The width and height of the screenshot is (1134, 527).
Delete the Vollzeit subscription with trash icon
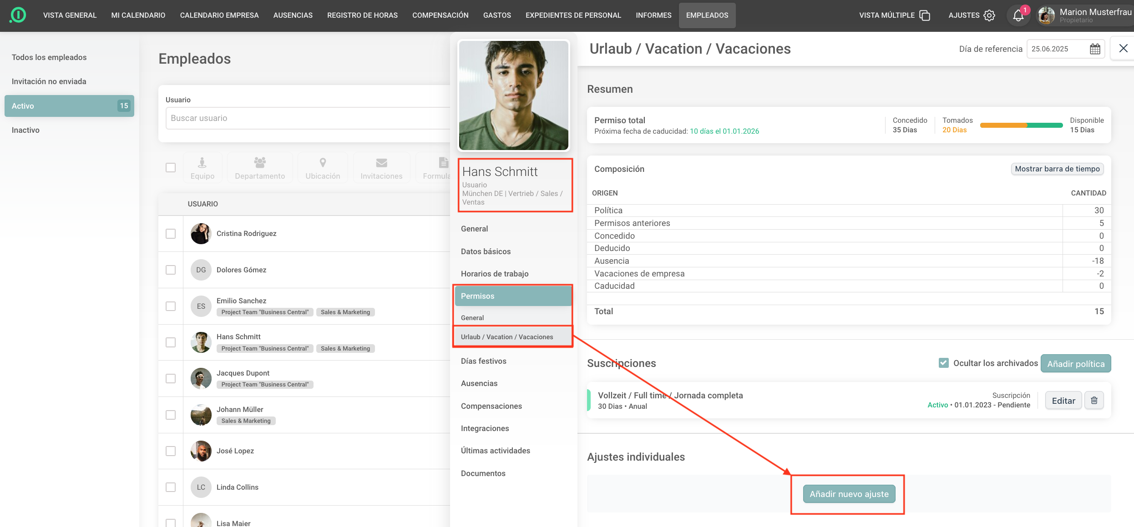point(1094,400)
